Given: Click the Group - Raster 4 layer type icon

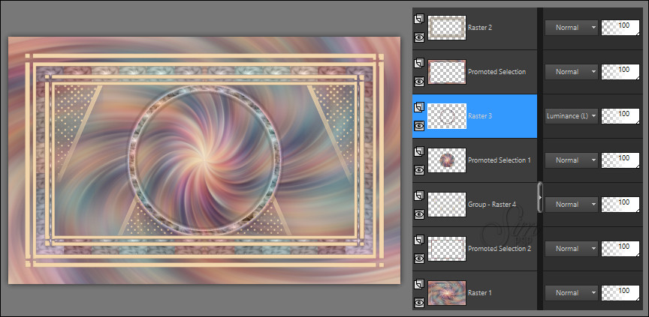Looking at the screenshot, I should 419,196.
